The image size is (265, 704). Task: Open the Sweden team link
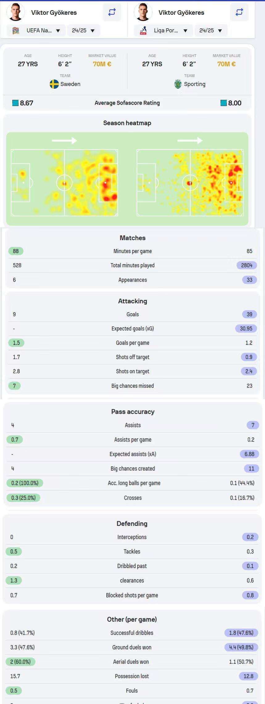click(65, 84)
